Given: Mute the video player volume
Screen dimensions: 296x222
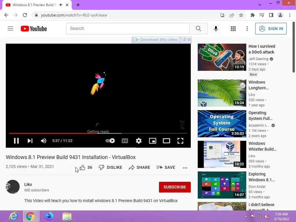Looking at the screenshot, I should [x=44, y=141].
